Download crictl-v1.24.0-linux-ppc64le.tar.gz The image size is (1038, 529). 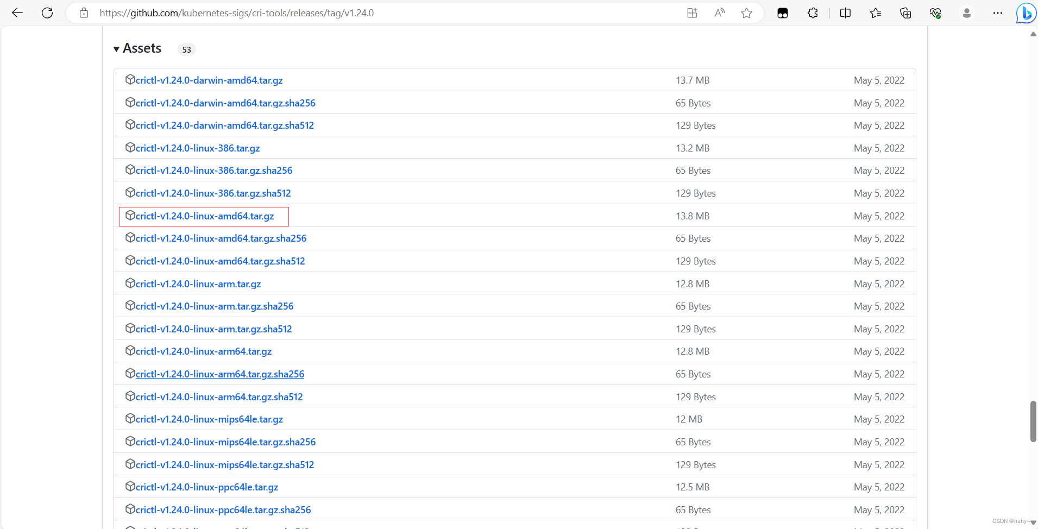[207, 487]
